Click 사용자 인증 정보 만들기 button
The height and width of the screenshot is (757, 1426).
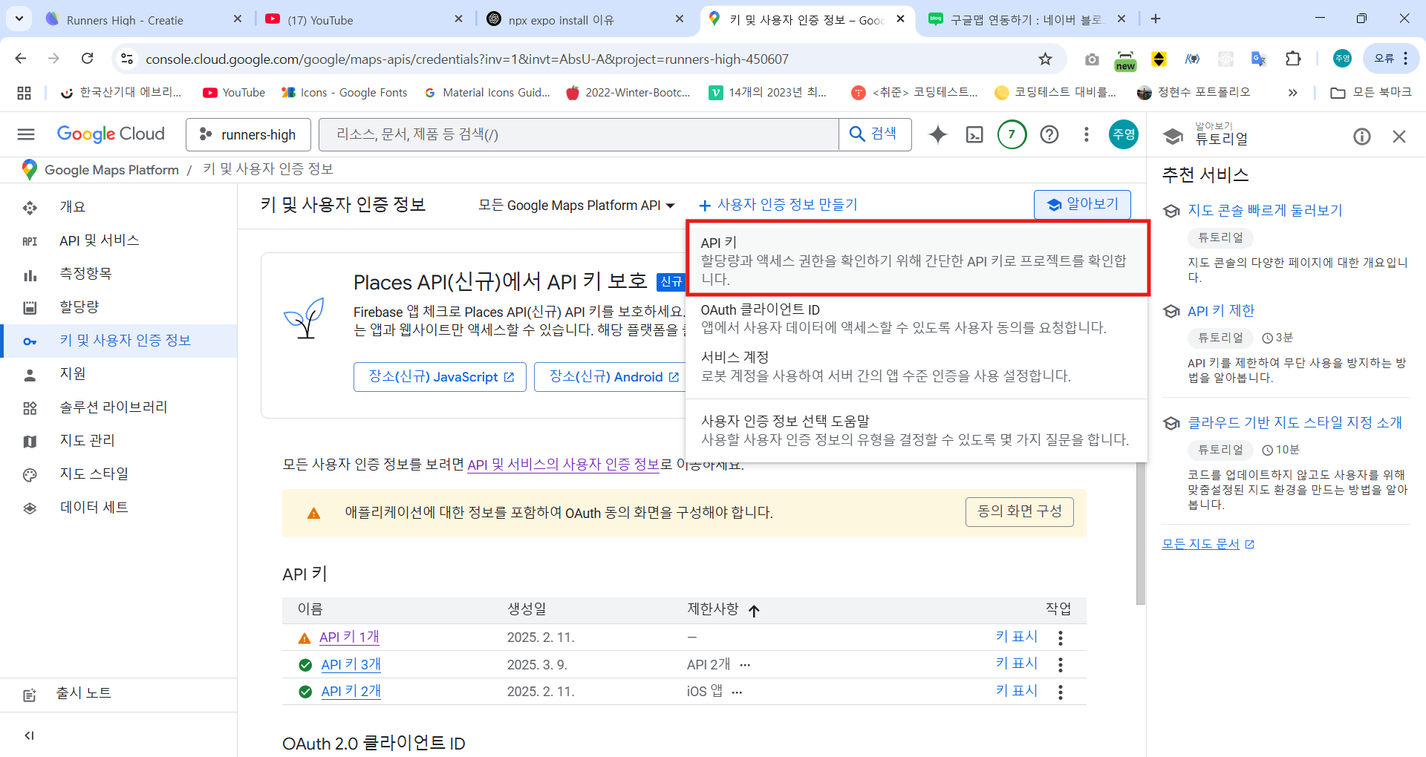pyautogui.click(x=778, y=205)
